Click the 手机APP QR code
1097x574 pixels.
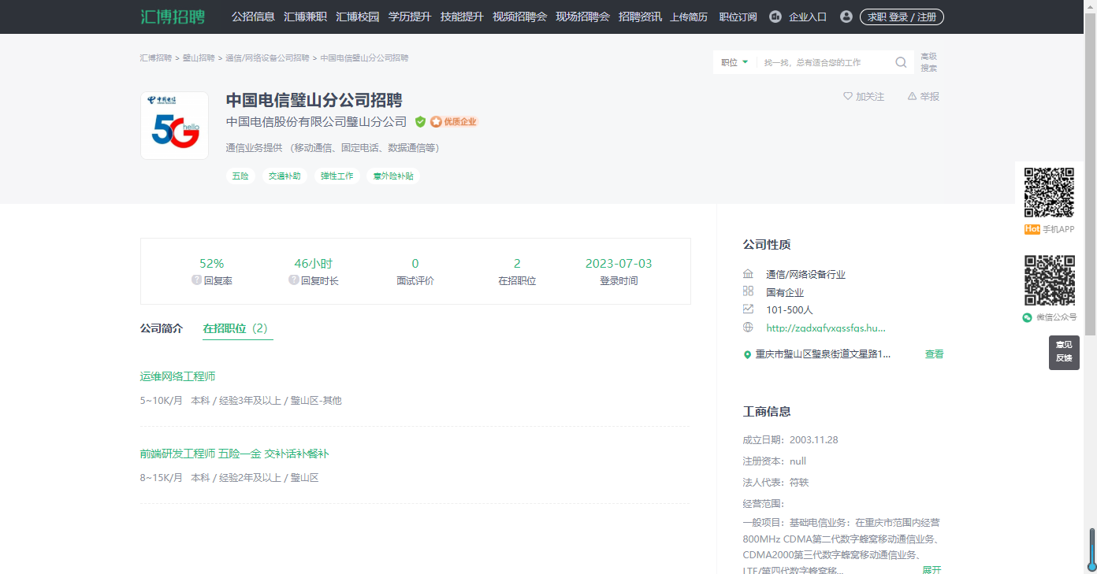(1049, 192)
